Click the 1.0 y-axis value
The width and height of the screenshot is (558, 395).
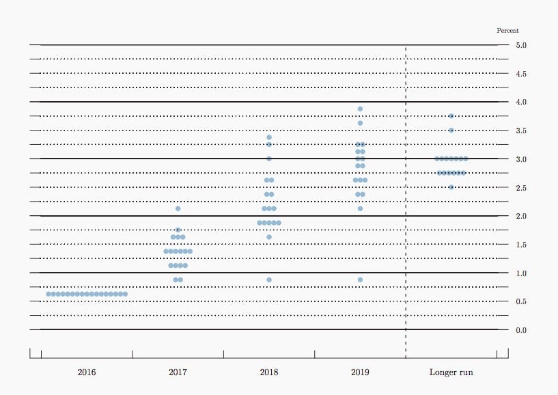(x=521, y=273)
